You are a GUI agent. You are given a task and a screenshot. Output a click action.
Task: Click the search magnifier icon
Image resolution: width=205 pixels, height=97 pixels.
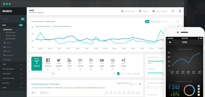point(53,74)
